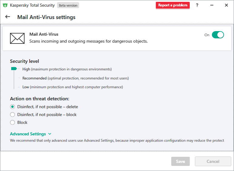
Task: Expand Advanced Settings link
Action: tap(28, 134)
